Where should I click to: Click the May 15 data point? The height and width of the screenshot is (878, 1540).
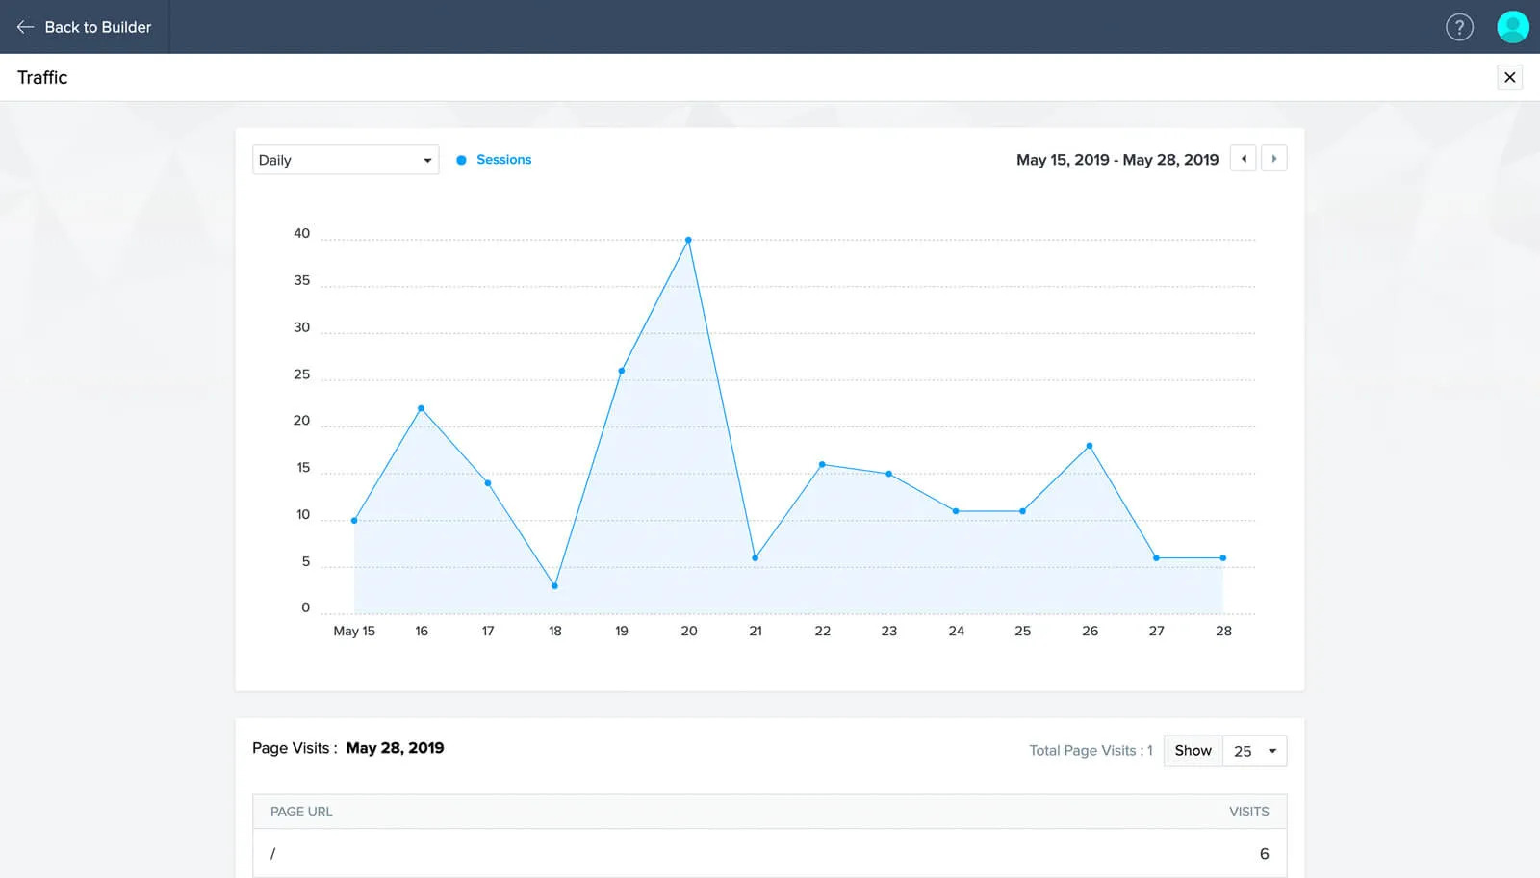click(354, 521)
